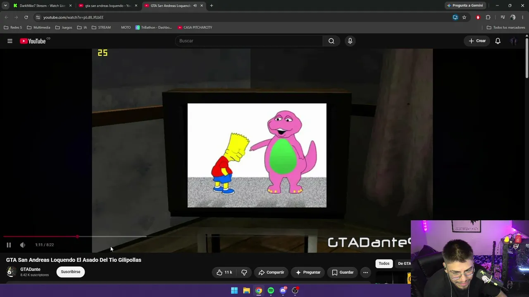Open the Windows Start menu

tap(234, 290)
